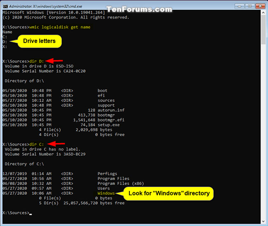The image size is (268, 226).
Task: Click the scrollbar up arrow
Action: tap(263, 13)
